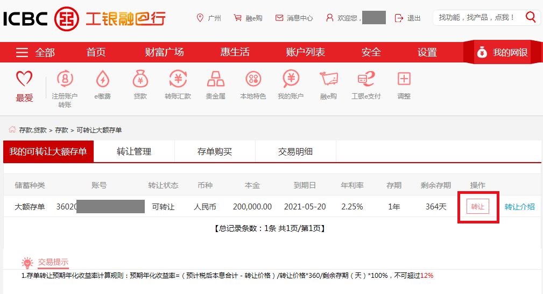This screenshot has width=543, height=294.
Task: Open the 转让介绍 link
Action: tap(519, 207)
